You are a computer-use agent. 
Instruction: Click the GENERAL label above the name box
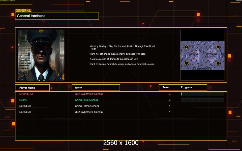point(23,11)
